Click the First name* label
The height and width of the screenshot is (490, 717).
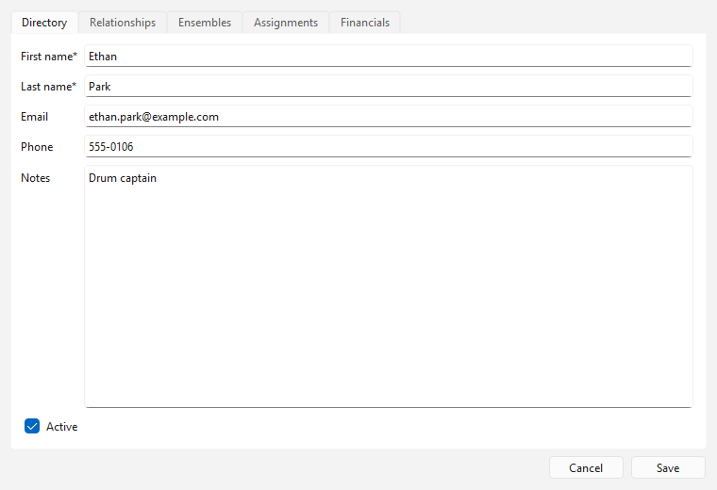pos(49,57)
